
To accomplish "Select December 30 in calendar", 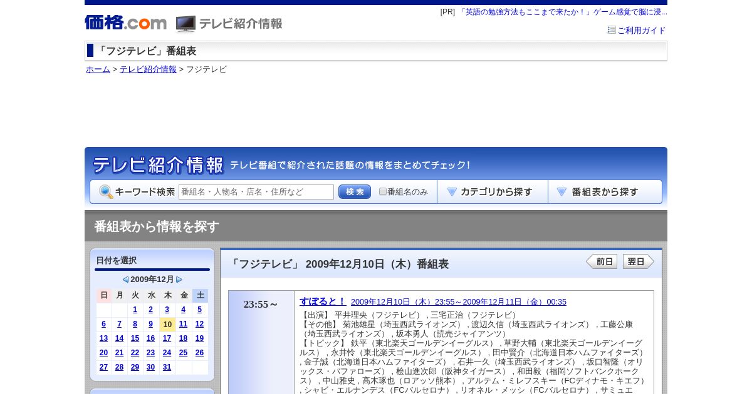I will 150,367.
